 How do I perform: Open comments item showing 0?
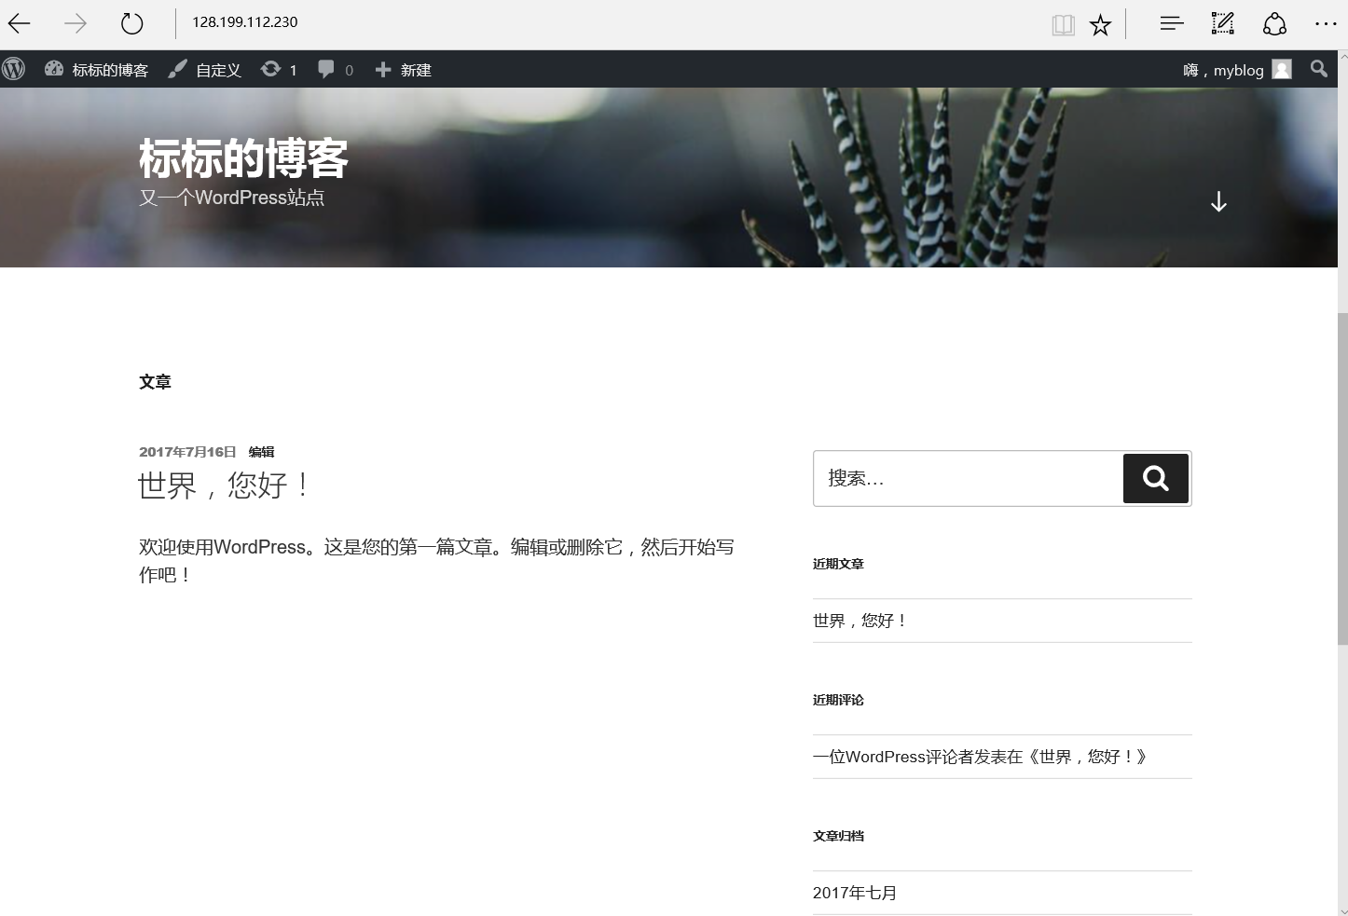pyautogui.click(x=336, y=70)
